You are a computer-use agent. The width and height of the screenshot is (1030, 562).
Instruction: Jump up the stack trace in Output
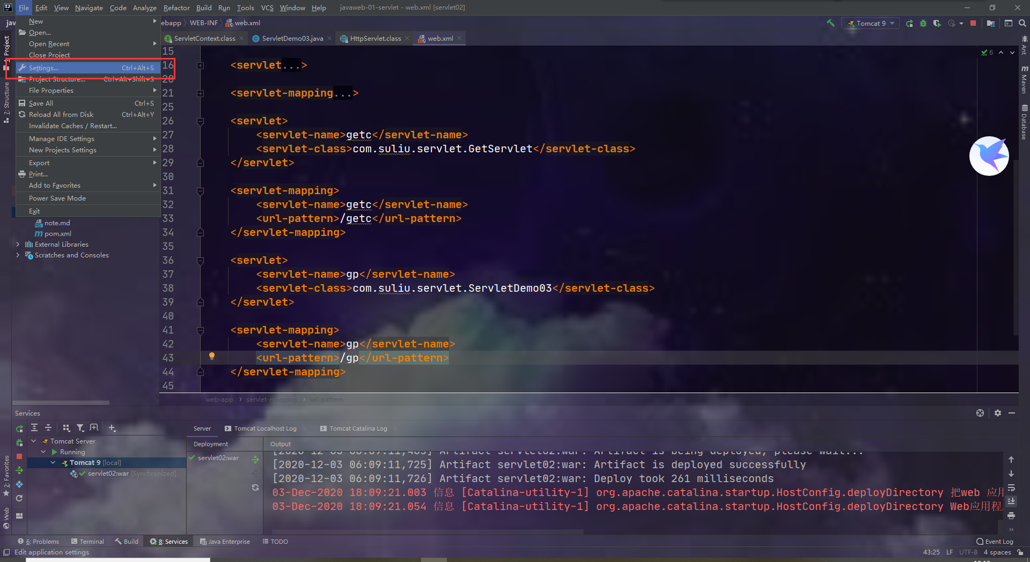1011,460
